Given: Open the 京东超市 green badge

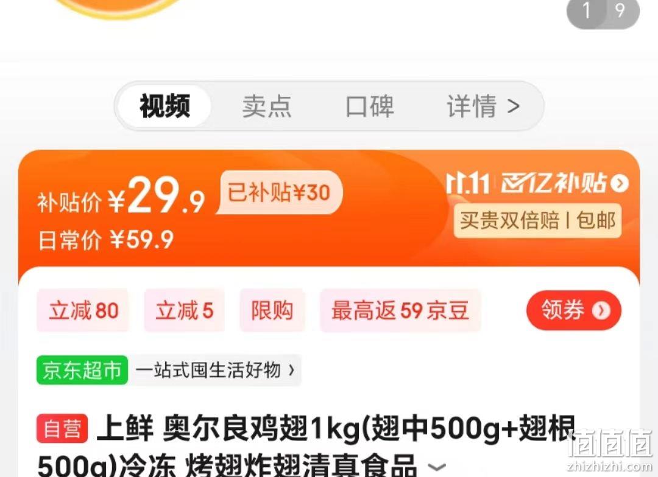Looking at the screenshot, I should (x=82, y=370).
